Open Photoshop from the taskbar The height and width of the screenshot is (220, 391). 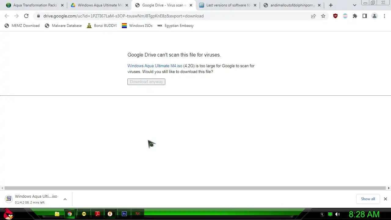124,214
